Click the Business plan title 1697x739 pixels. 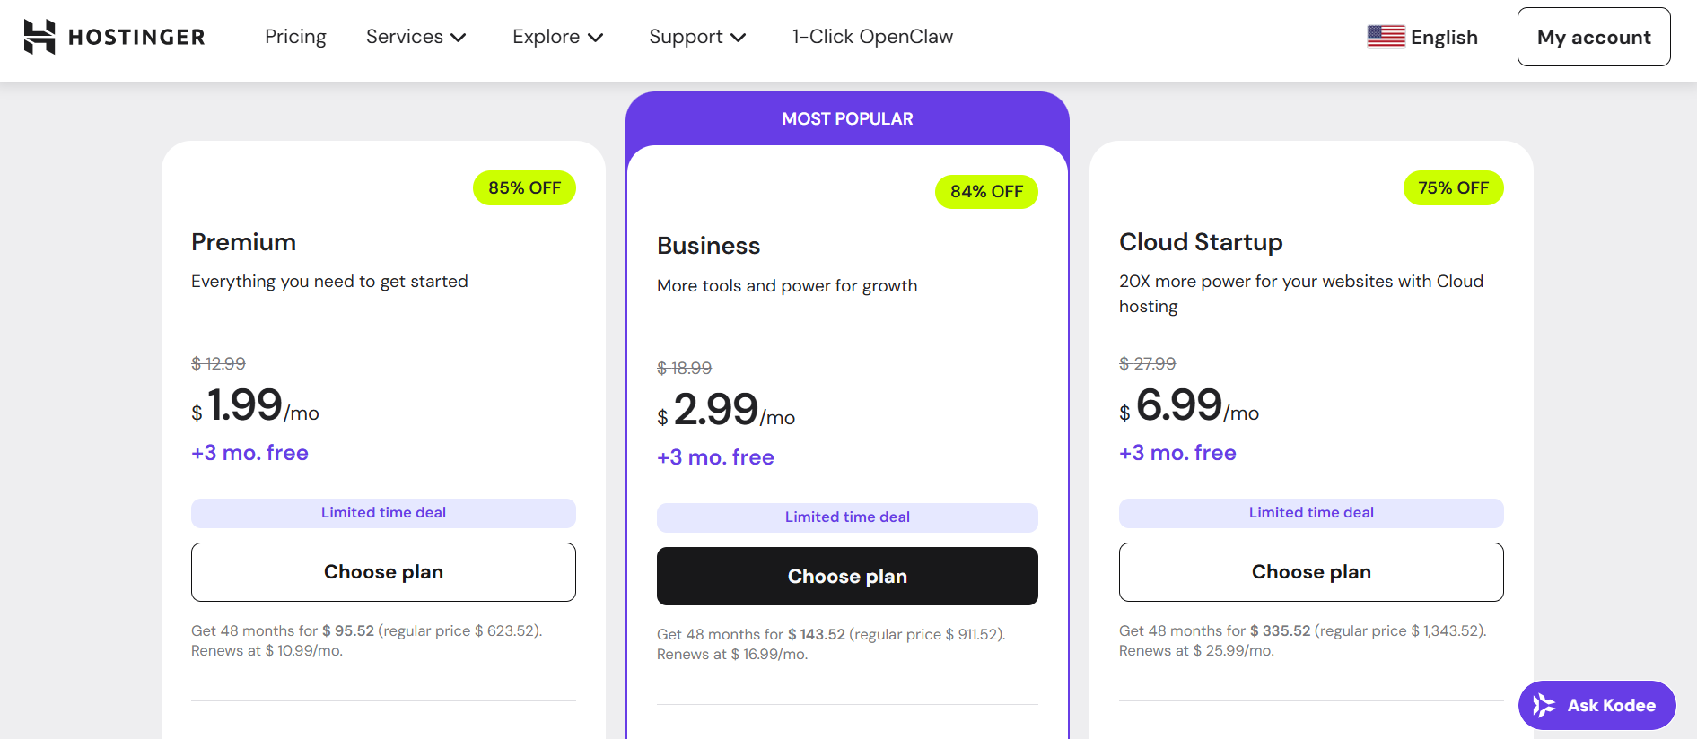pyautogui.click(x=708, y=246)
